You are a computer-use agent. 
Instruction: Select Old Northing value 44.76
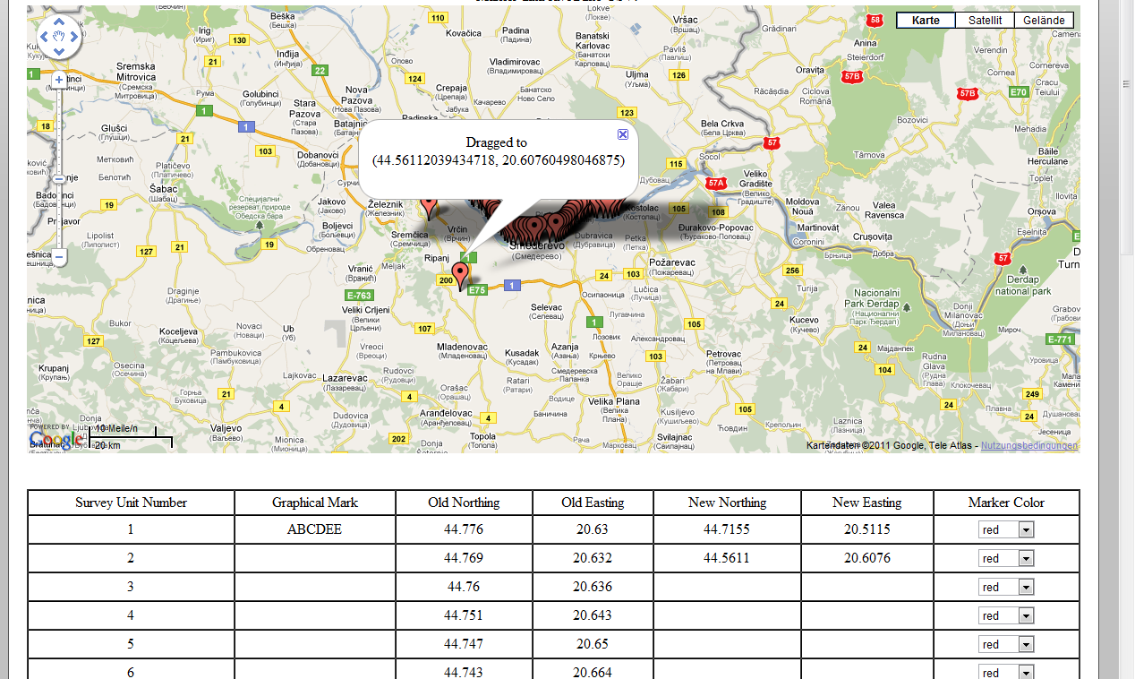pyautogui.click(x=464, y=587)
